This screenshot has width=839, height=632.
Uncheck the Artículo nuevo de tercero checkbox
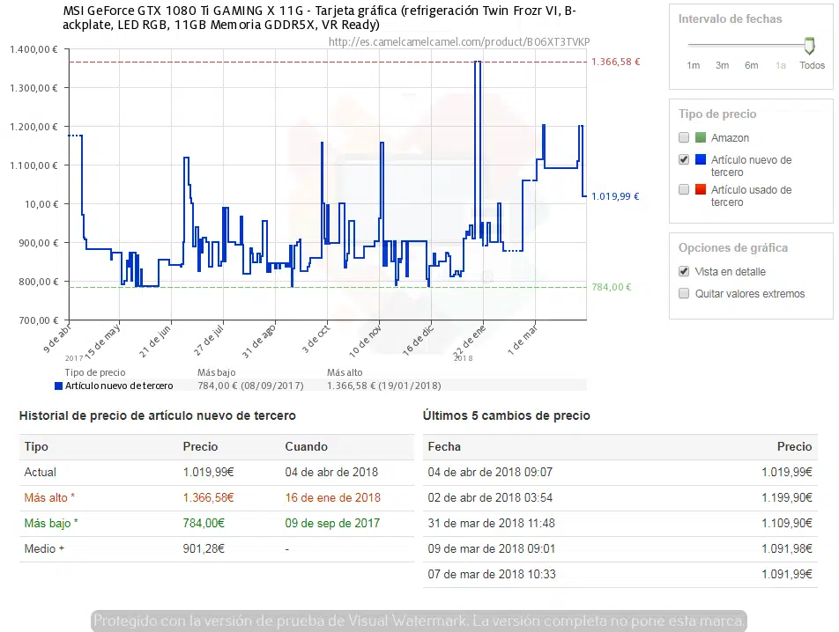684,159
